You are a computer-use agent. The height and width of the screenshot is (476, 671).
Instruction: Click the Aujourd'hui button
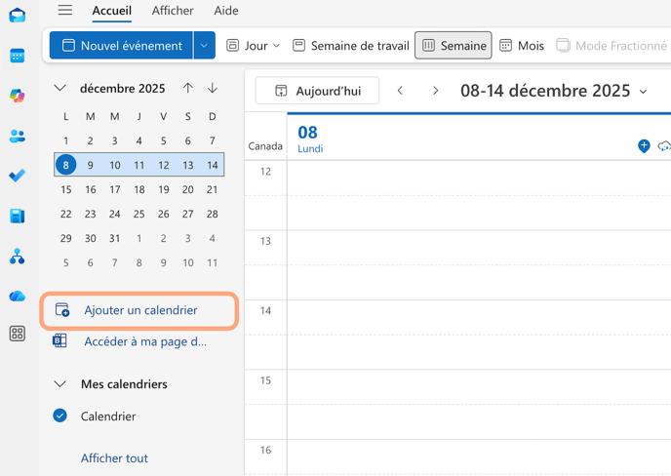pos(317,91)
